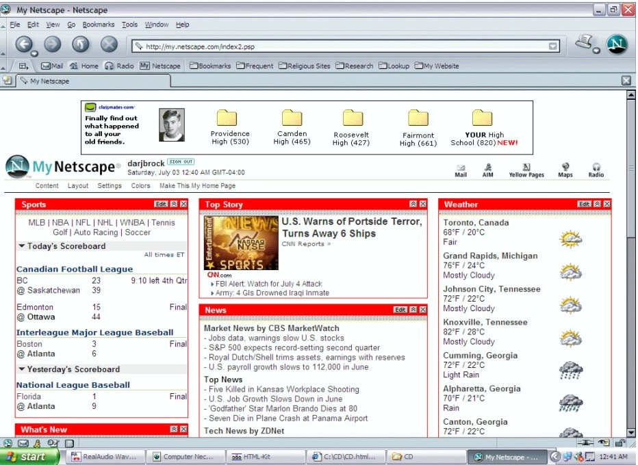Open Radio from the personal toolbar
The height and width of the screenshot is (465, 638).
pyautogui.click(x=120, y=66)
